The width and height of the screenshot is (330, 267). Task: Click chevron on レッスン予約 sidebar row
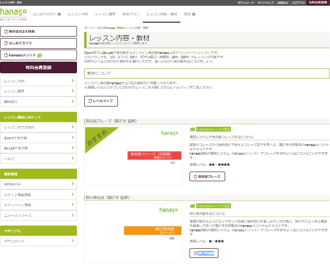73,80
